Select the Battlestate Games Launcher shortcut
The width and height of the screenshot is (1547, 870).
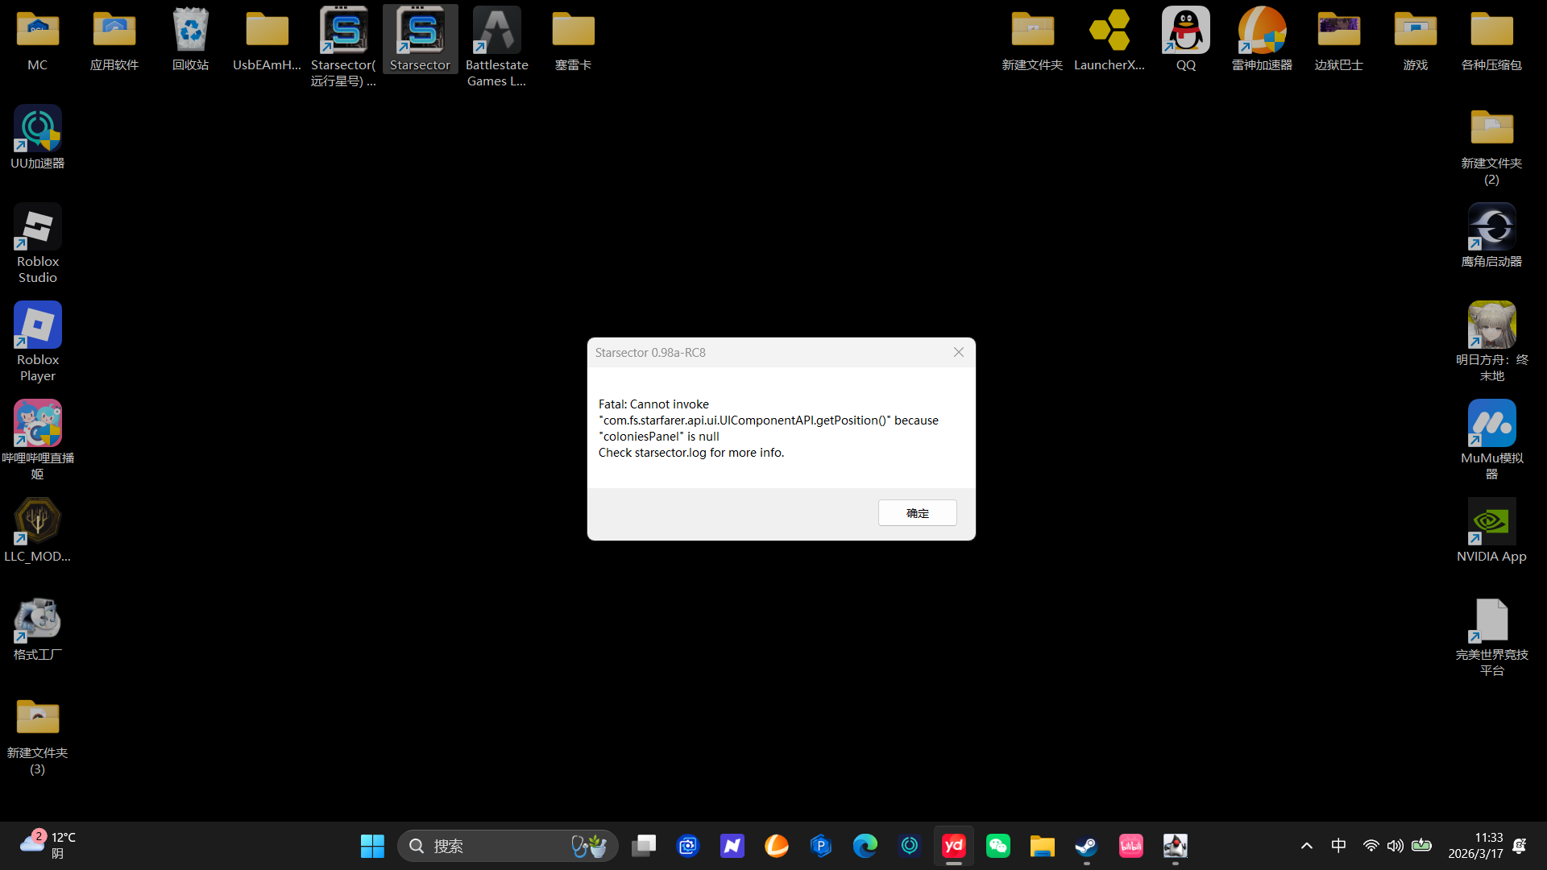pos(496,45)
